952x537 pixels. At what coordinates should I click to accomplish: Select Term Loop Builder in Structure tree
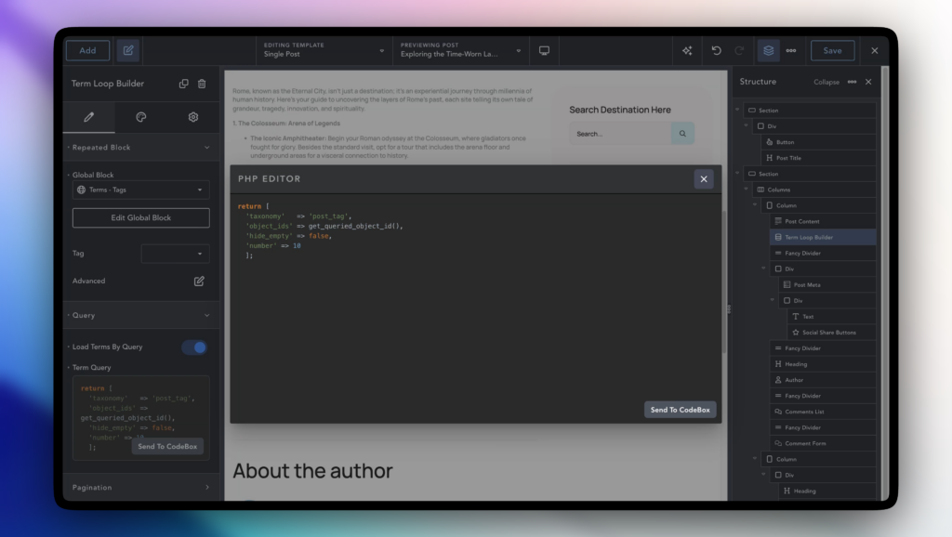[809, 237]
